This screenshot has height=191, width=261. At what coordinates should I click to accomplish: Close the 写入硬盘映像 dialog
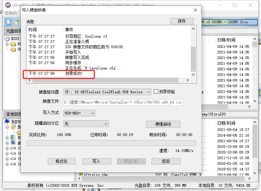196,10
